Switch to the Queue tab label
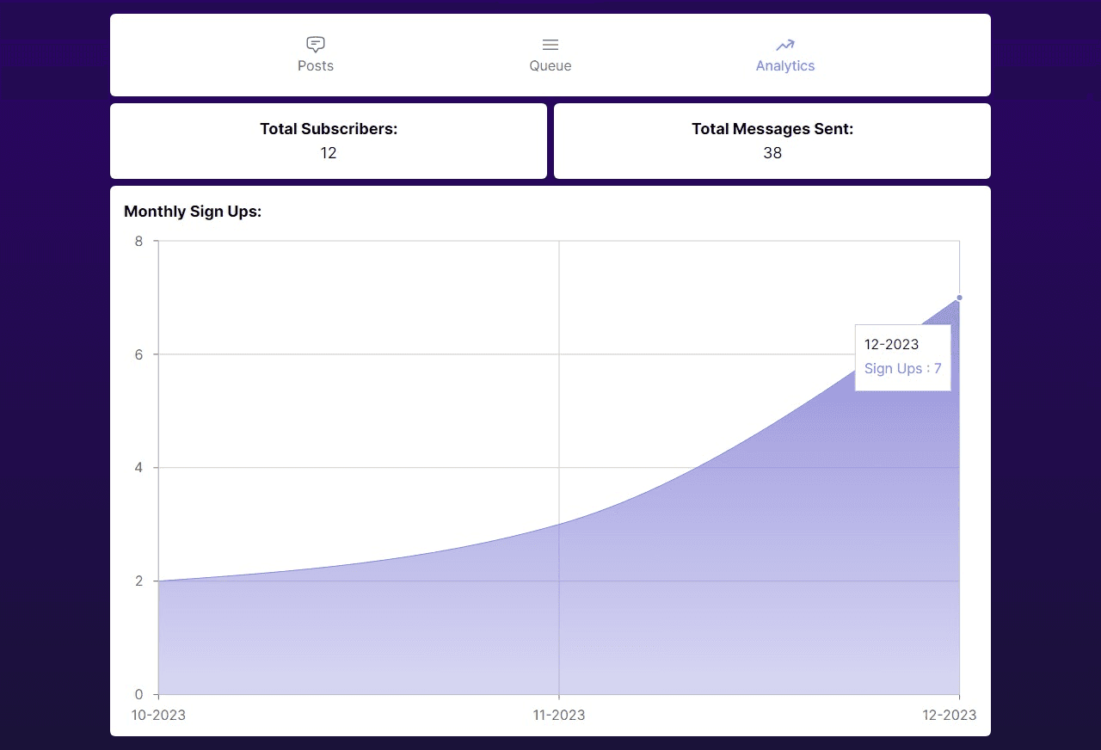This screenshot has width=1101, height=750. tap(550, 66)
